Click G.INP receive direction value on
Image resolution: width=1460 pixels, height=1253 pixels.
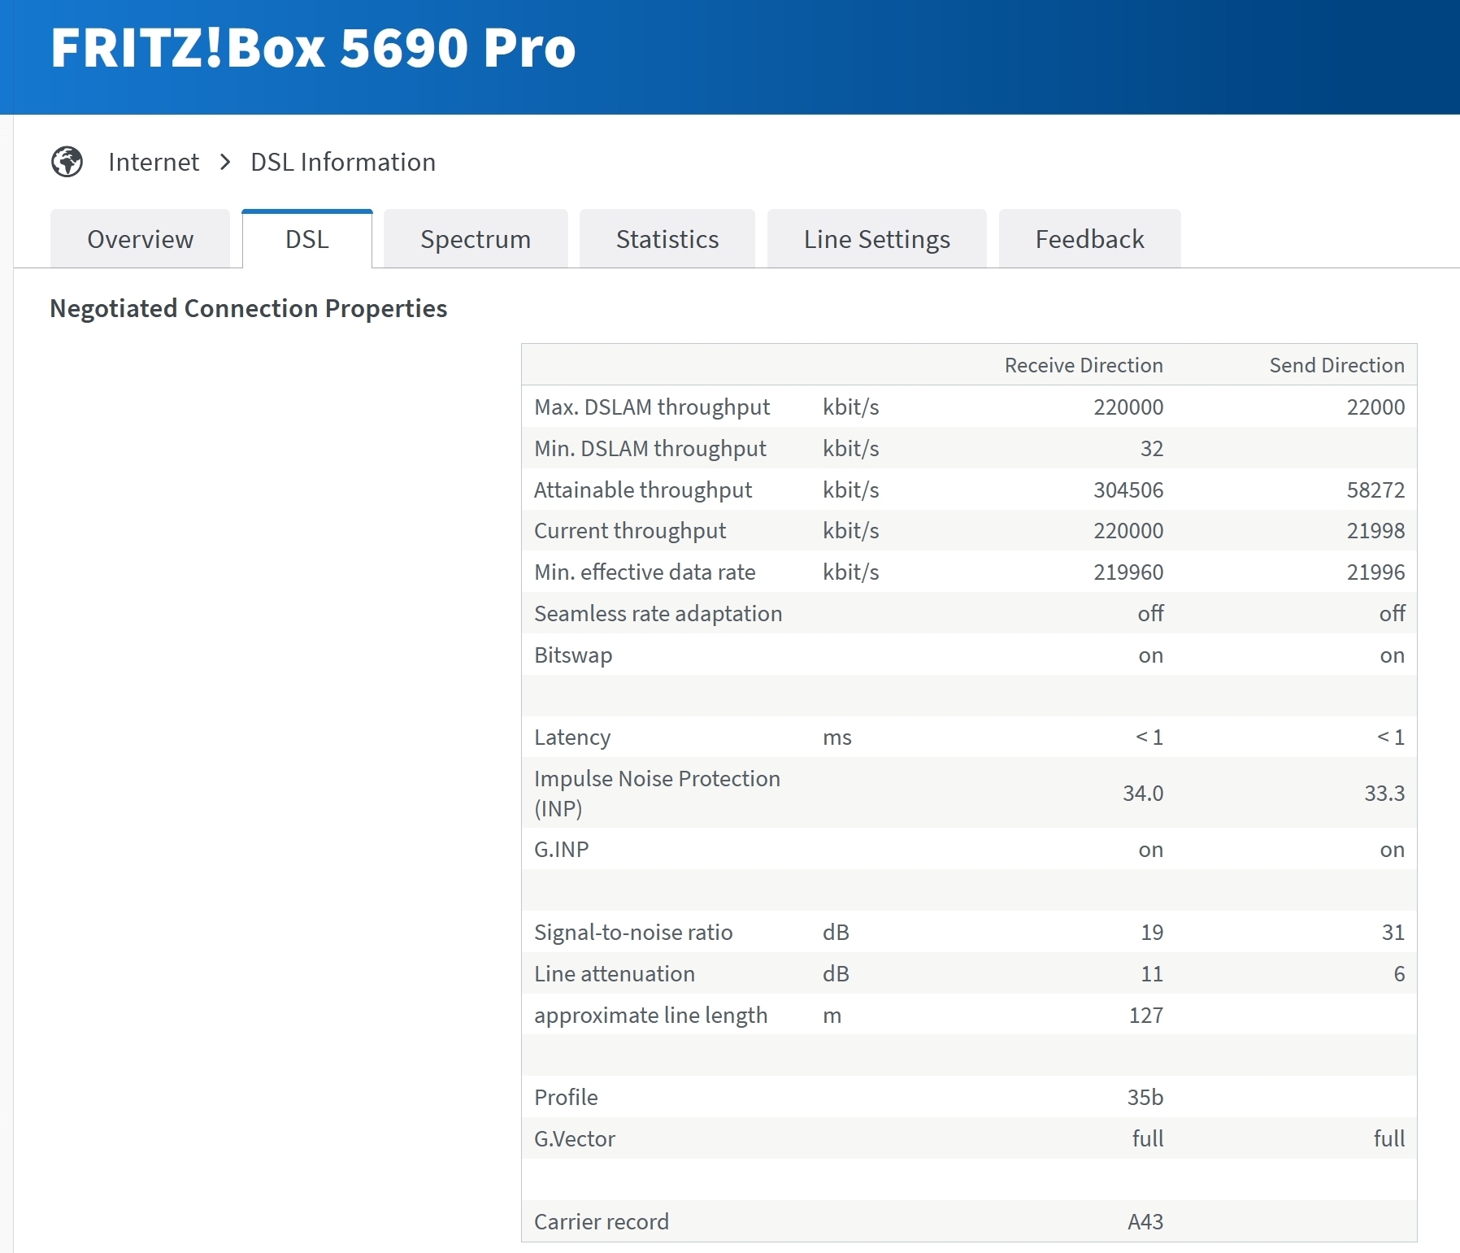[1150, 850]
